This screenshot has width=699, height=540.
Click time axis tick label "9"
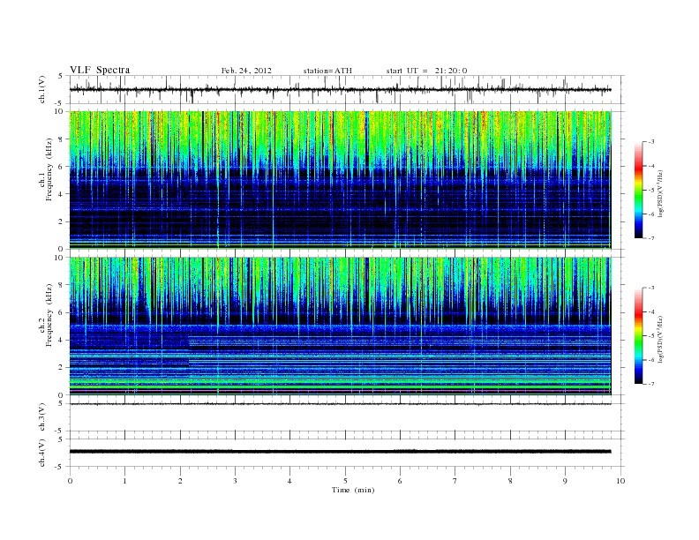tap(565, 481)
